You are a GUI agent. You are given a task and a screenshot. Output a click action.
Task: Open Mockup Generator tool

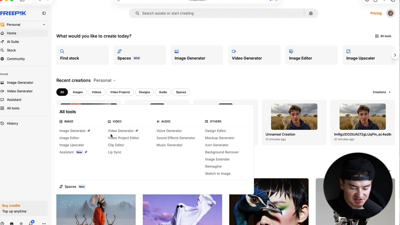220,138
